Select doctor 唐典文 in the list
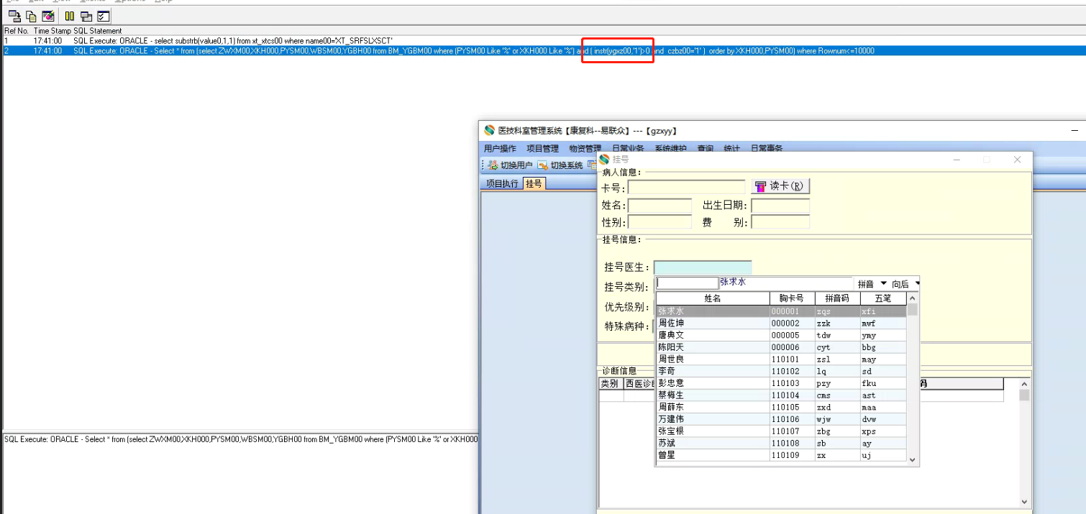Screen dimensions: 1086x514 [x=781, y=335]
